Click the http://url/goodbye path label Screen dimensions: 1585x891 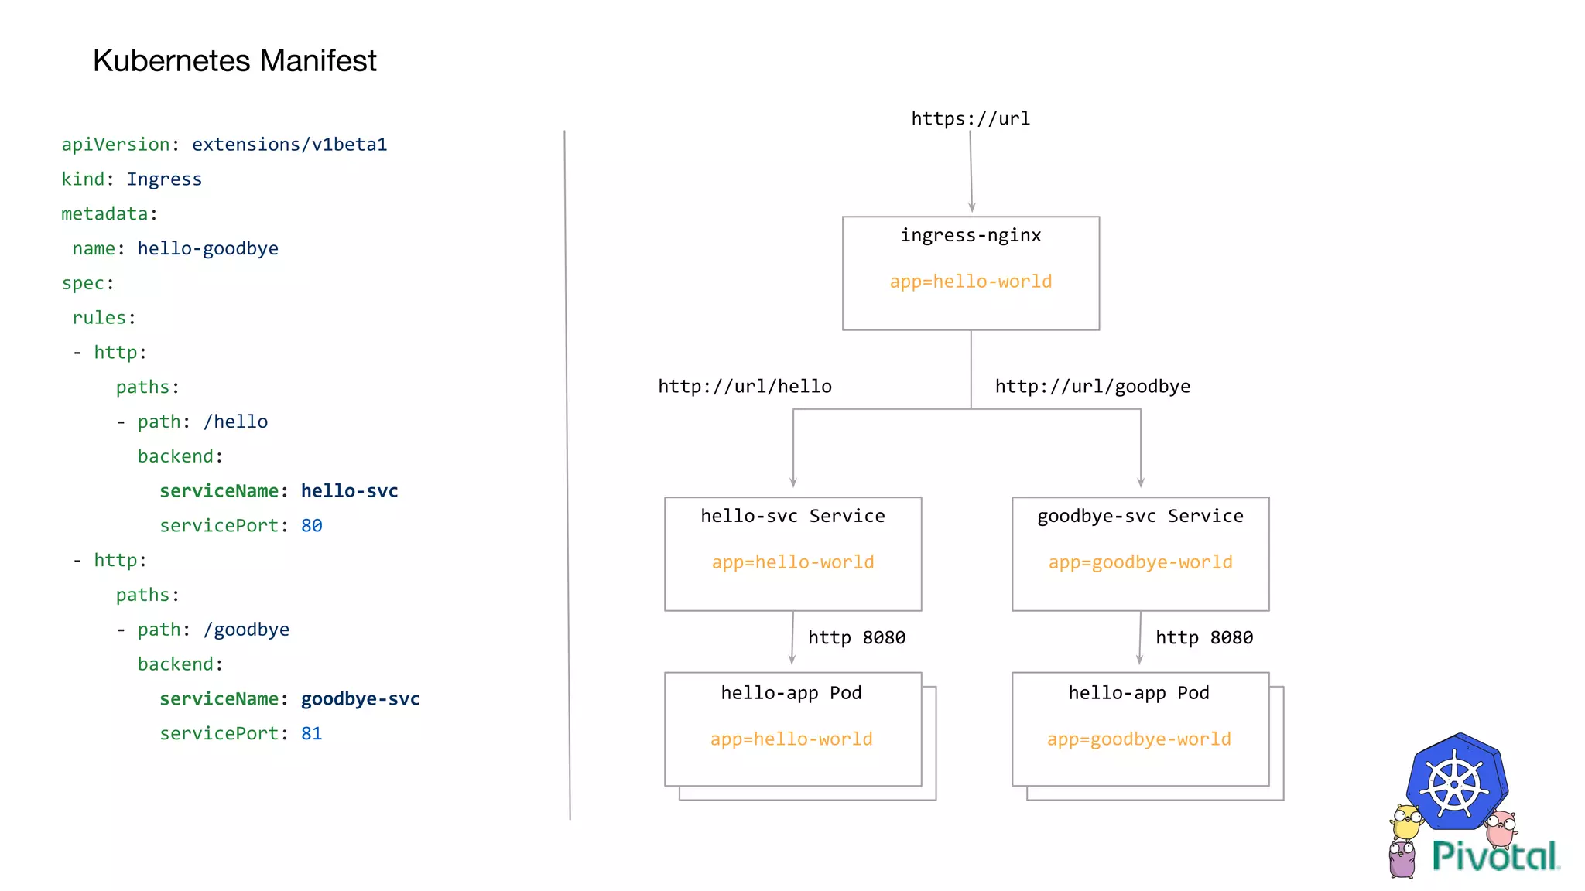(1092, 386)
